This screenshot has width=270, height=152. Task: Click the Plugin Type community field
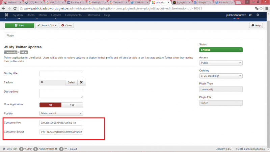tap(221, 90)
